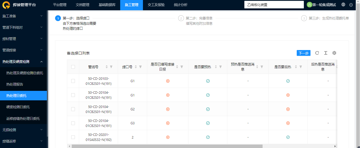Click the platform logo icon
The image size is (360, 148).
[6, 5]
